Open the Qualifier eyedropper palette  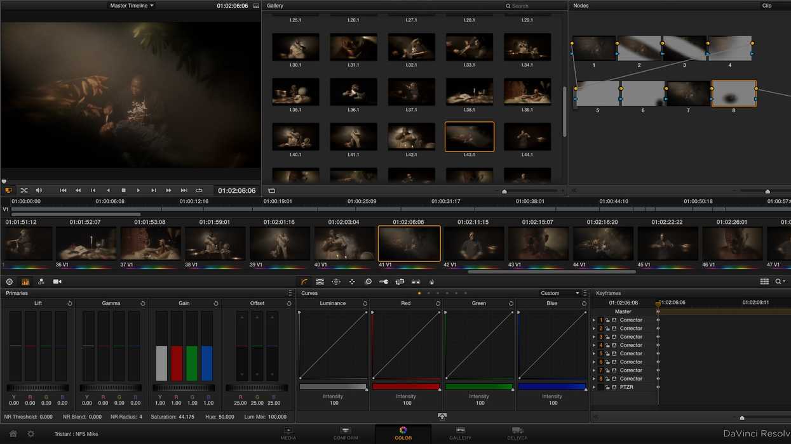pos(320,282)
